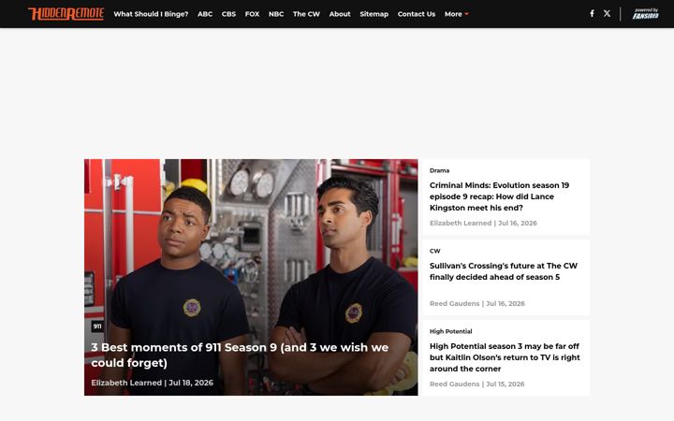The width and height of the screenshot is (674, 421).
Task: Open the Hidden Remote logo homepage
Action: point(66,14)
